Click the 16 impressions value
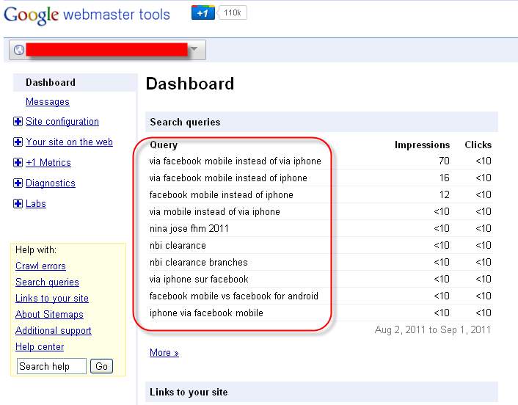Viewport: 518px width, 405px height. (445, 178)
